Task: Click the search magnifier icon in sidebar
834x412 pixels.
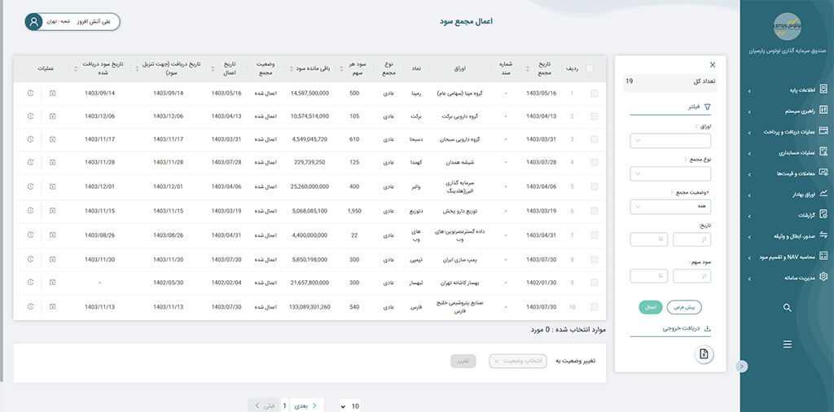Action: [x=787, y=308]
